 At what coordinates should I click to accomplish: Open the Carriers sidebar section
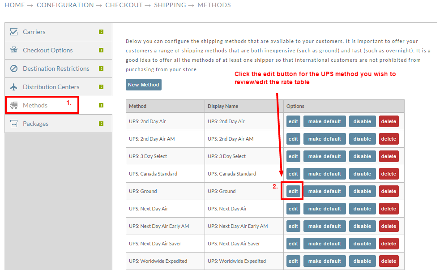pyautogui.click(x=58, y=32)
